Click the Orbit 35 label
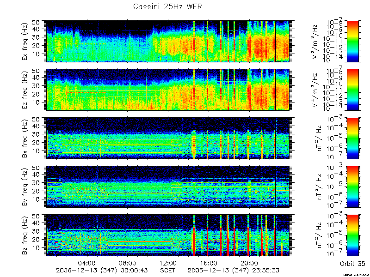 coord(352,264)
